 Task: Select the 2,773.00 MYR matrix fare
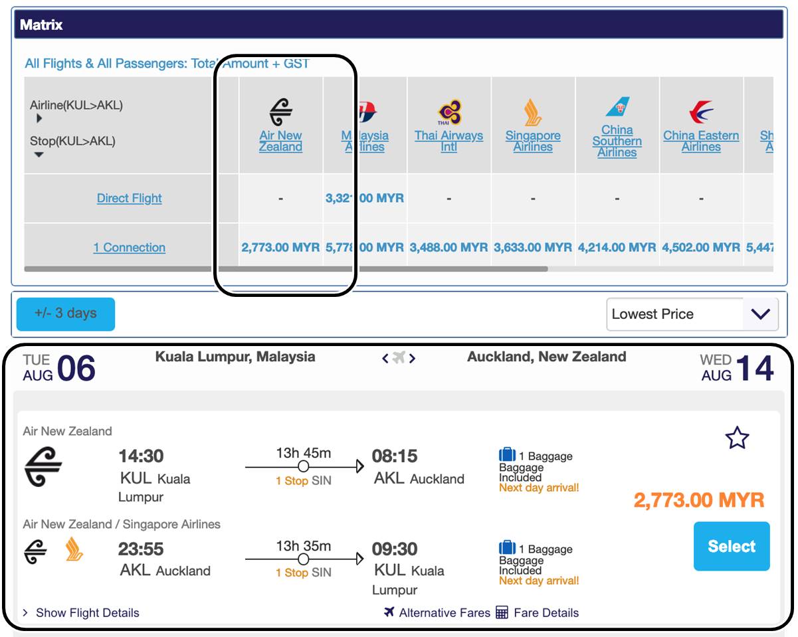point(280,247)
